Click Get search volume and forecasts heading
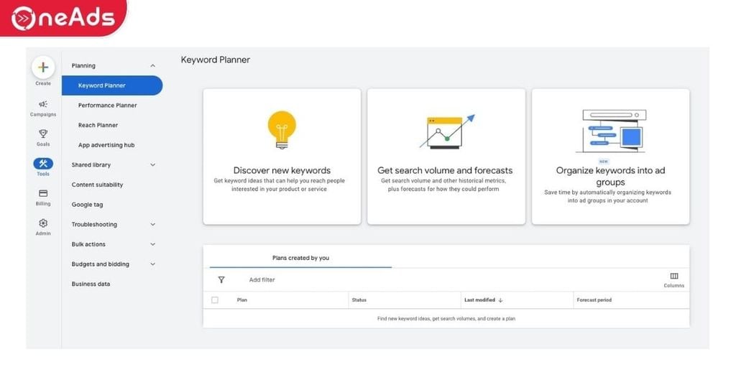The width and height of the screenshot is (736, 385). (445, 171)
